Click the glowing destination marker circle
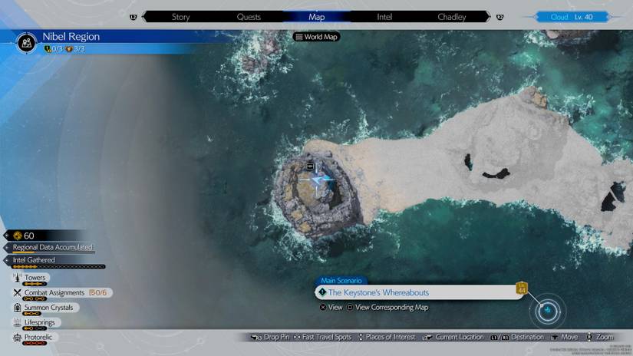The image size is (633, 356). tap(548, 311)
